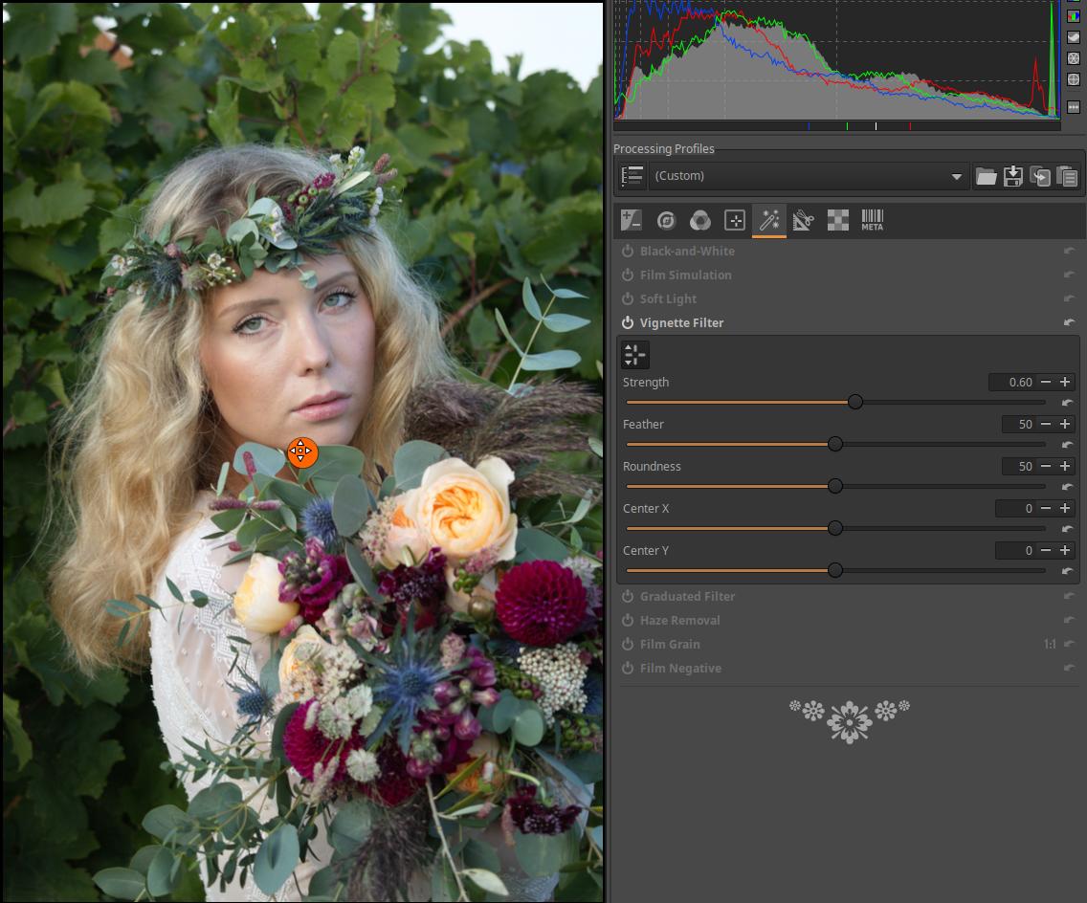Expand the Black-and-White section
This screenshot has width=1087, height=903.
tap(687, 252)
